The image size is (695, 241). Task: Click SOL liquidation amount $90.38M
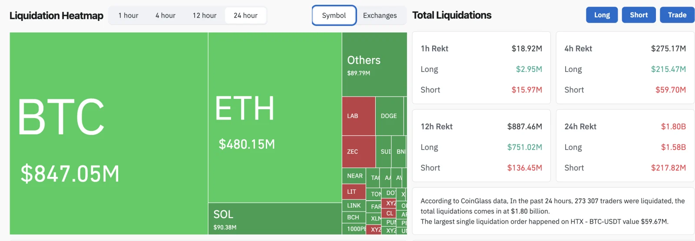(225, 227)
